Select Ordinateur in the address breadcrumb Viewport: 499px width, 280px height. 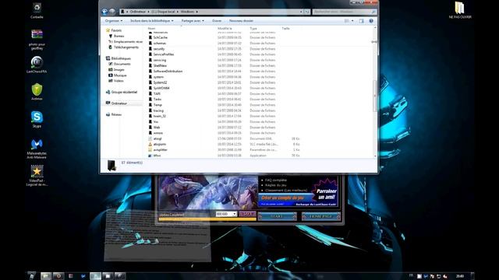click(x=138, y=12)
